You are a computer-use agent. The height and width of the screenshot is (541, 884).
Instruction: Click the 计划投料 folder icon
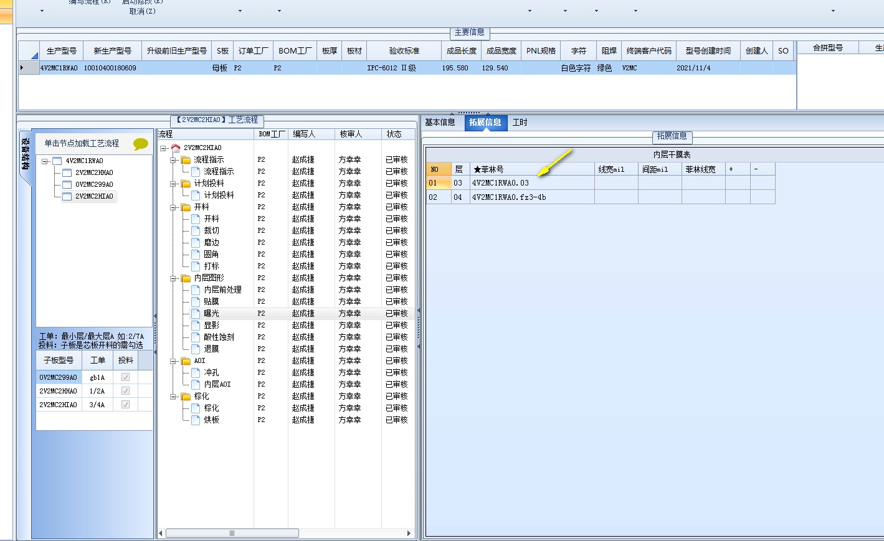pyautogui.click(x=186, y=184)
